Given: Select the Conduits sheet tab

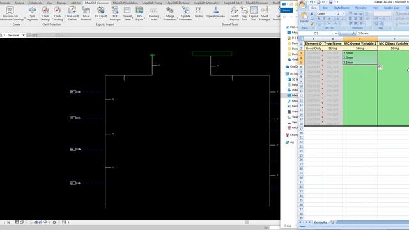Looking at the screenshot, I should click(320, 222).
